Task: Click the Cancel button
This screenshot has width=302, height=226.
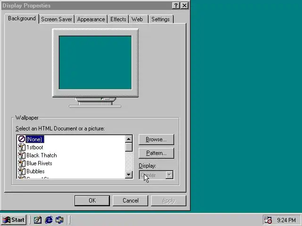Action: (x=130, y=201)
